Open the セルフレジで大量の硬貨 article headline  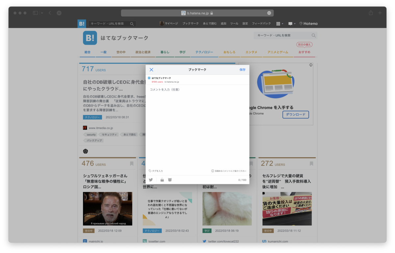click(x=287, y=181)
